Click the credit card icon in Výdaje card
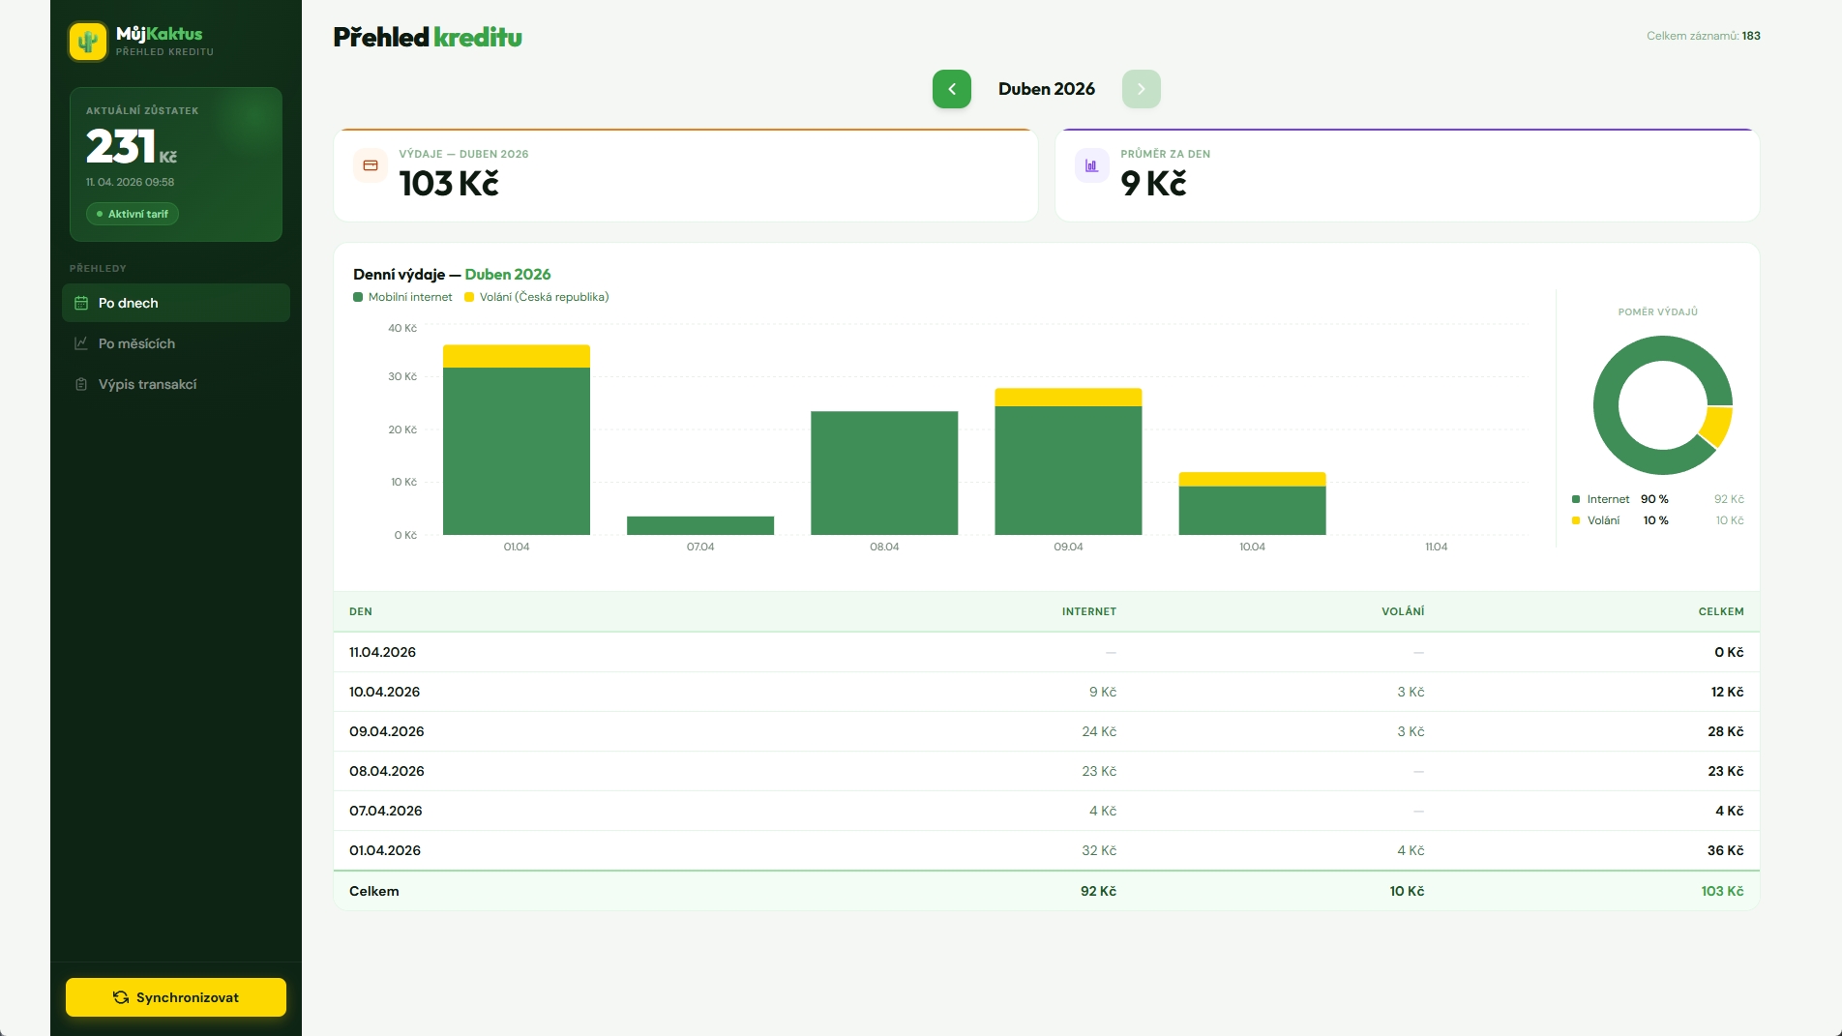This screenshot has height=1036, width=1842. pyautogui.click(x=371, y=165)
